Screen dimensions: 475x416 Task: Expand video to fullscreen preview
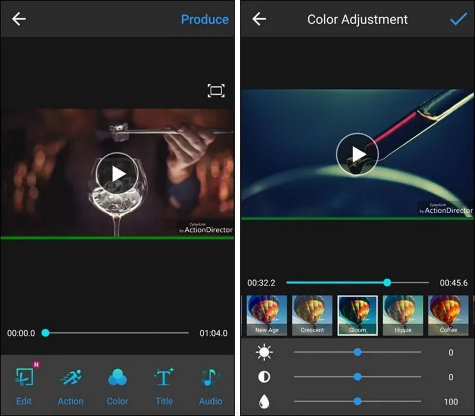[x=216, y=90]
